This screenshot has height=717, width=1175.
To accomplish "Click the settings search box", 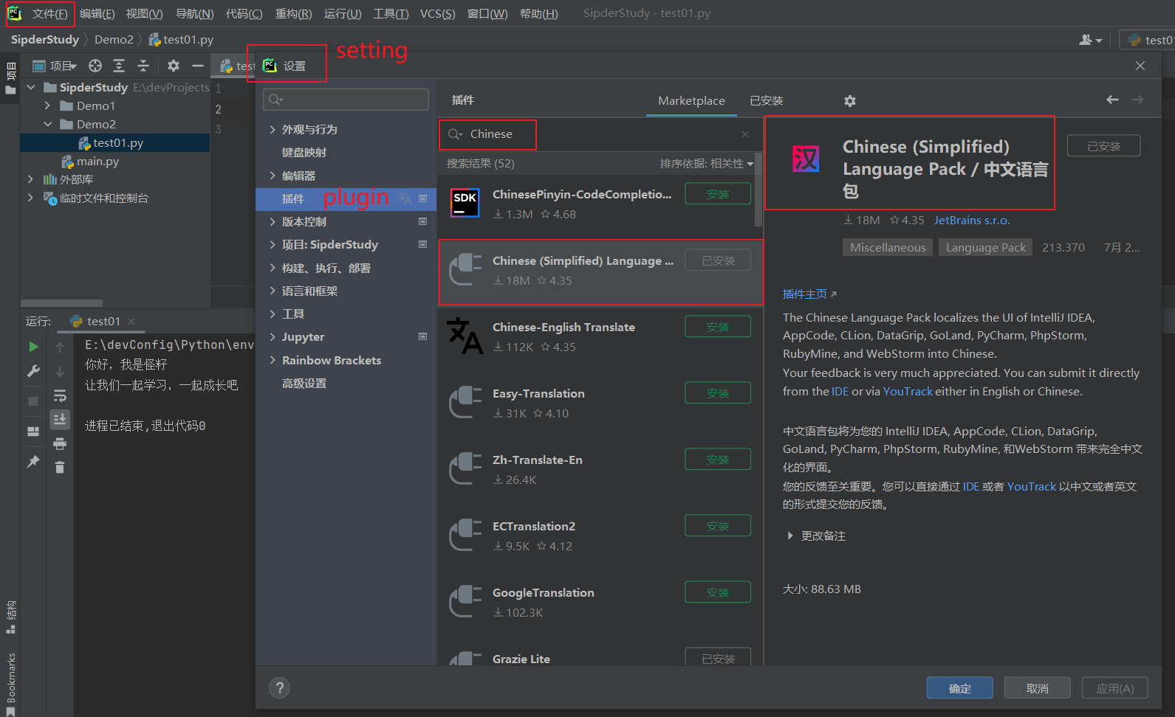I will 346,100.
